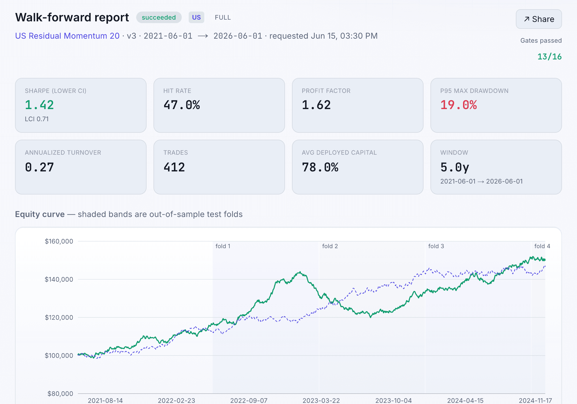Select the Trades card
This screenshot has width=577, height=404.
pos(219,167)
